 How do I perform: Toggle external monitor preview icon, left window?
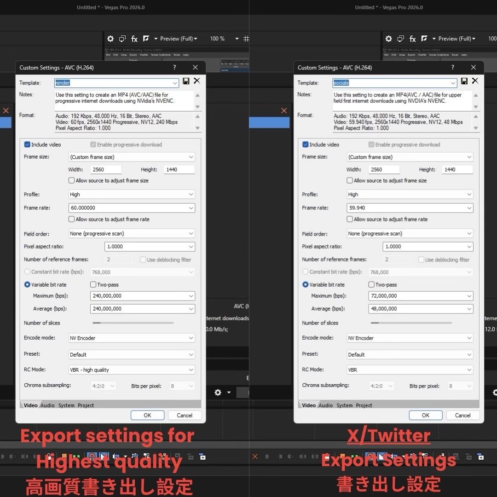point(122,39)
